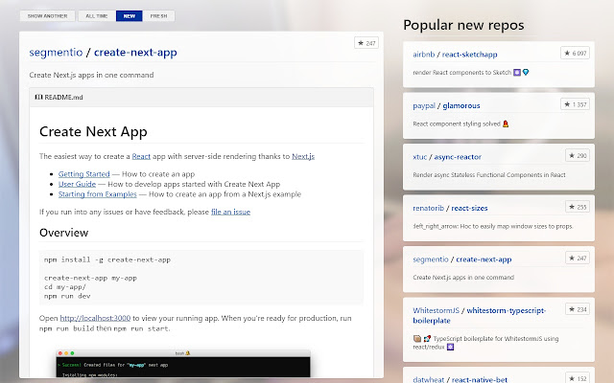Open the Starting from Examples link

pyautogui.click(x=98, y=194)
